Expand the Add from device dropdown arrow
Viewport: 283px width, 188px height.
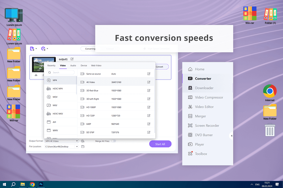tap(47, 48)
